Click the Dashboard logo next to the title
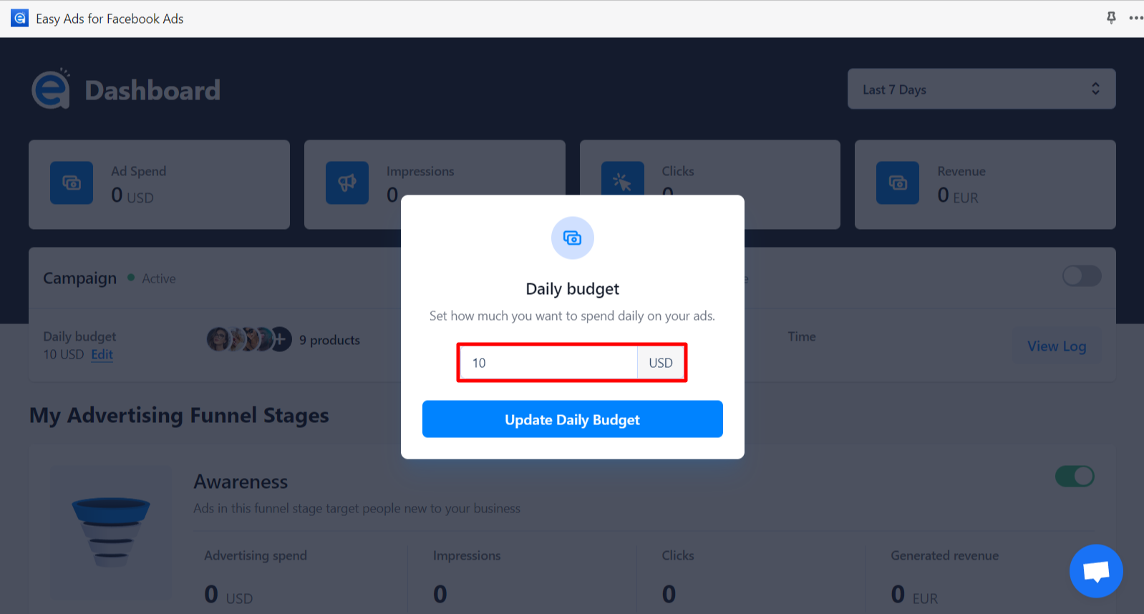This screenshot has width=1144, height=614. click(x=50, y=89)
